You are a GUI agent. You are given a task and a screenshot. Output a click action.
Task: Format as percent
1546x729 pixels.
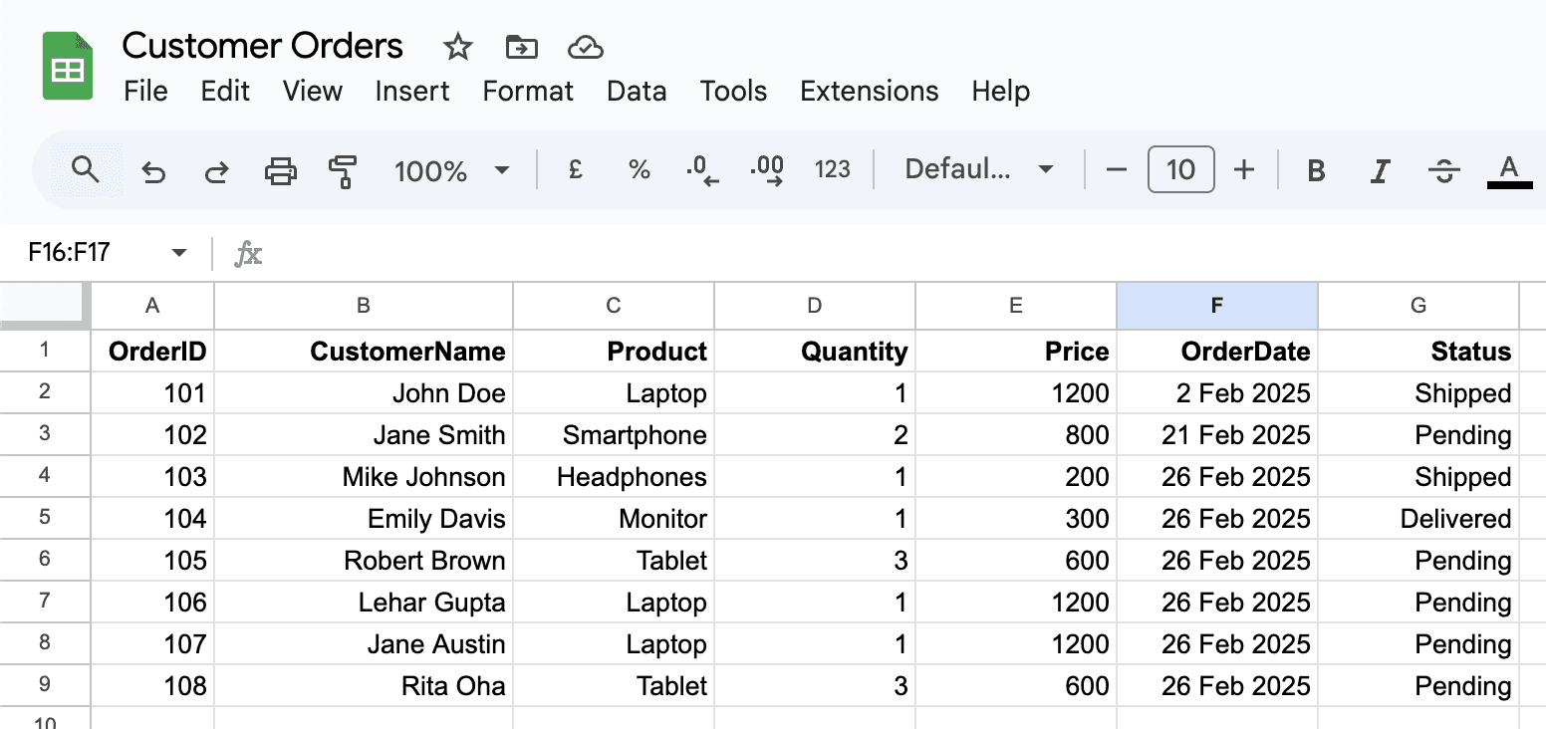tap(640, 170)
